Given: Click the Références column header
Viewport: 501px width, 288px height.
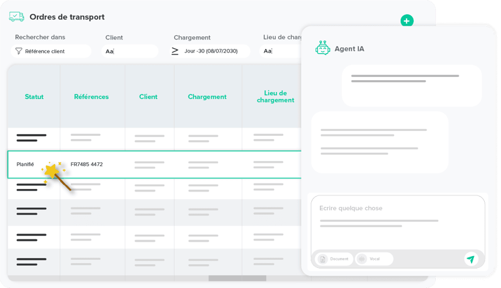Looking at the screenshot, I should click(91, 97).
